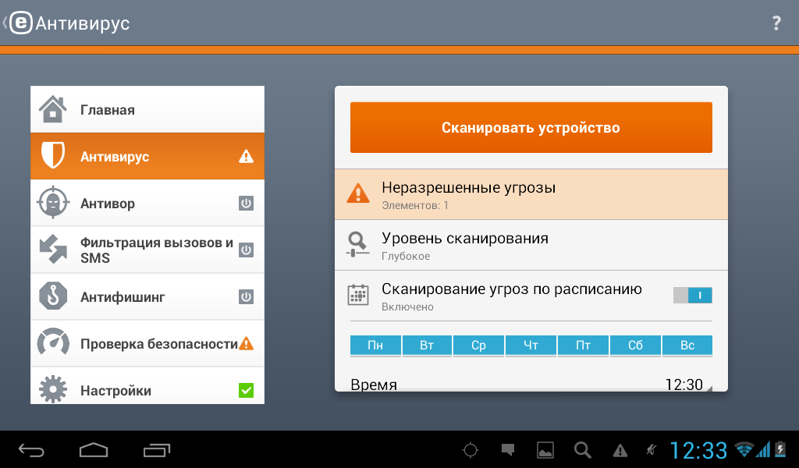Click the green checkmark beside Настройки
This screenshot has width=799, height=468.
click(x=247, y=388)
